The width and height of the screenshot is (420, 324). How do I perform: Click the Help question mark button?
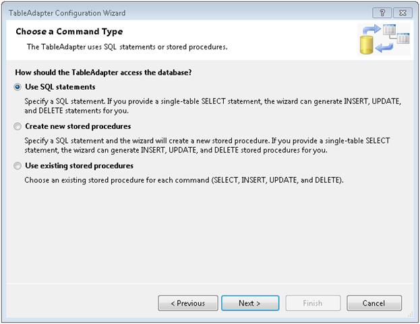[382, 13]
